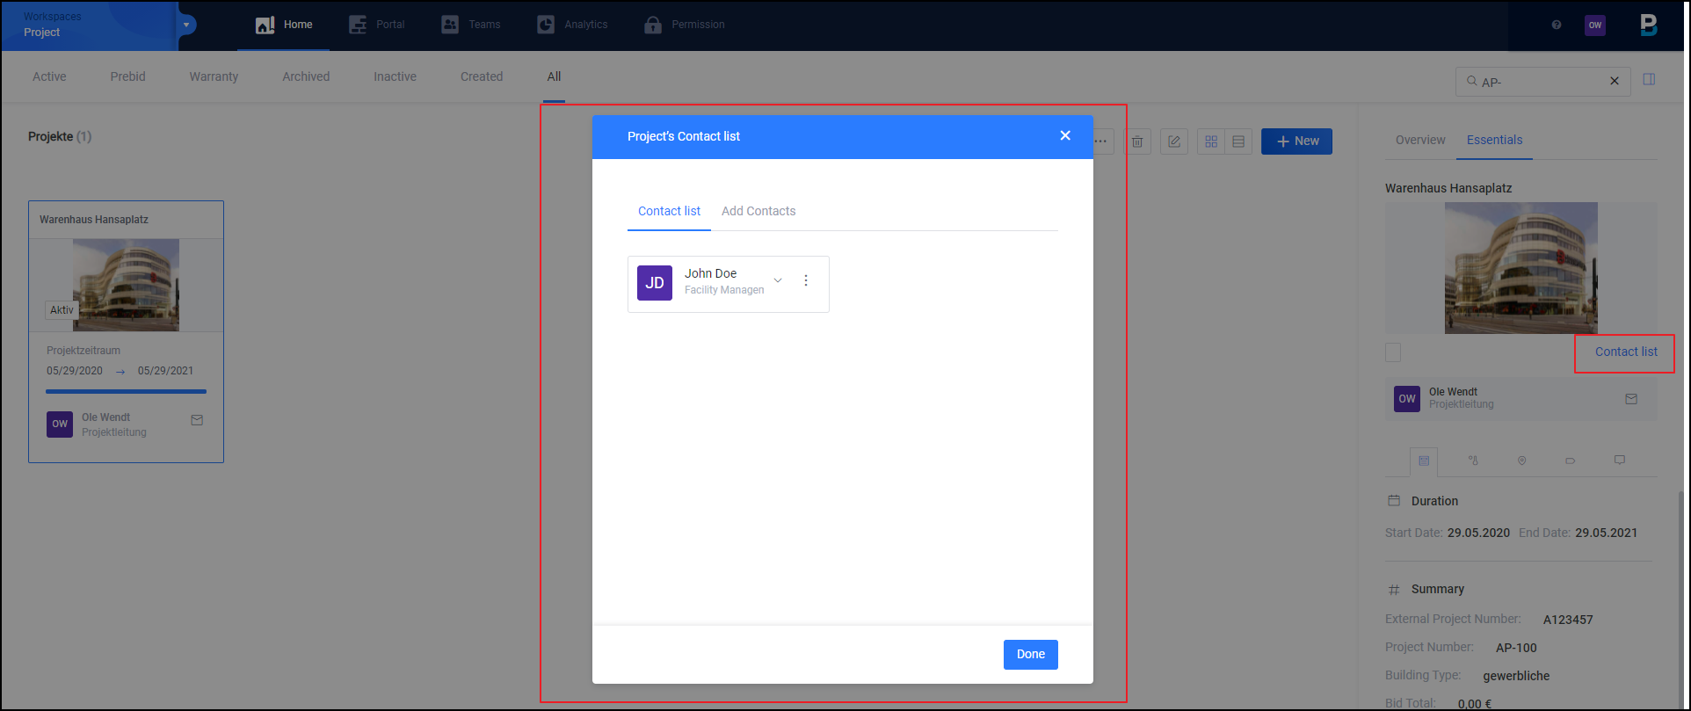
Task: Switch to grid view icon
Action: 1211,141
